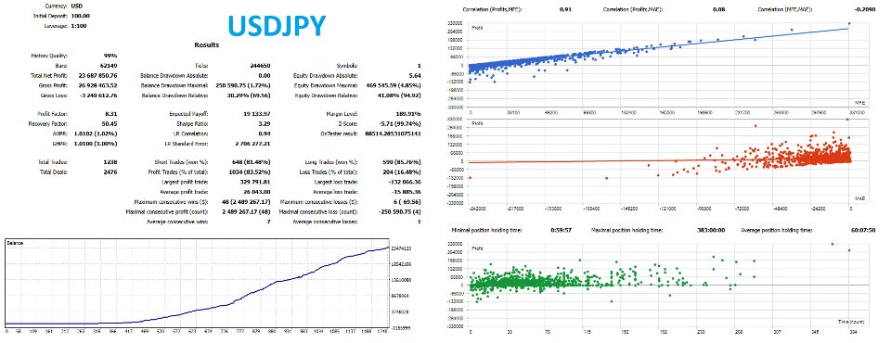
Task: Click the Symbols value '1'
Action: click(420, 66)
